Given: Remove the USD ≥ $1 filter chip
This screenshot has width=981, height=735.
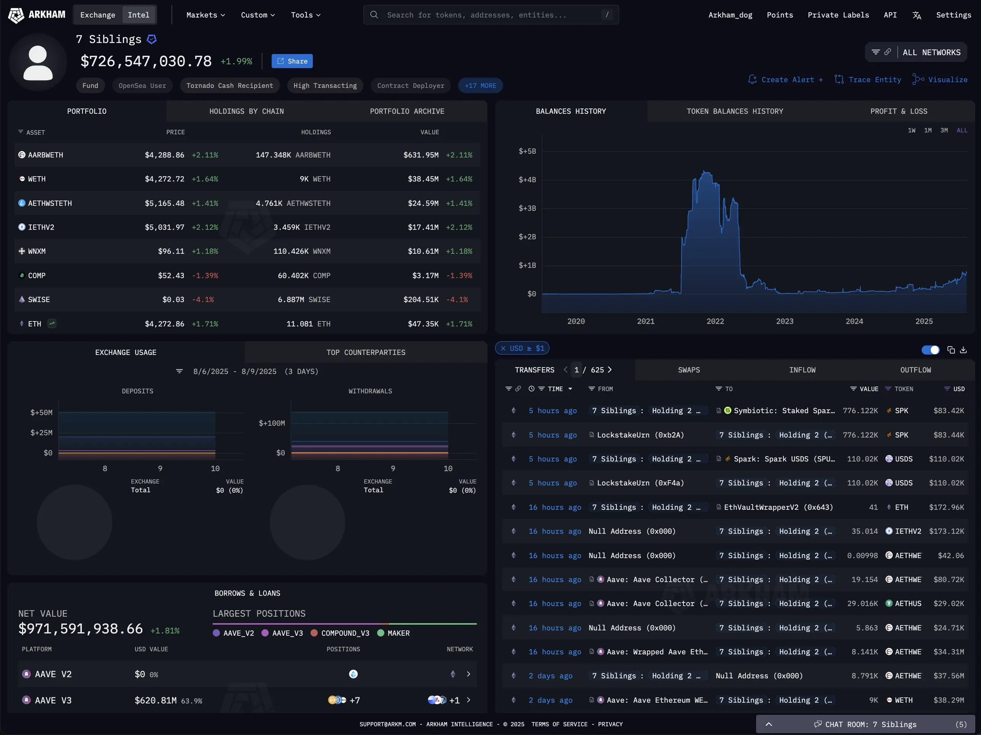Looking at the screenshot, I should [x=503, y=348].
